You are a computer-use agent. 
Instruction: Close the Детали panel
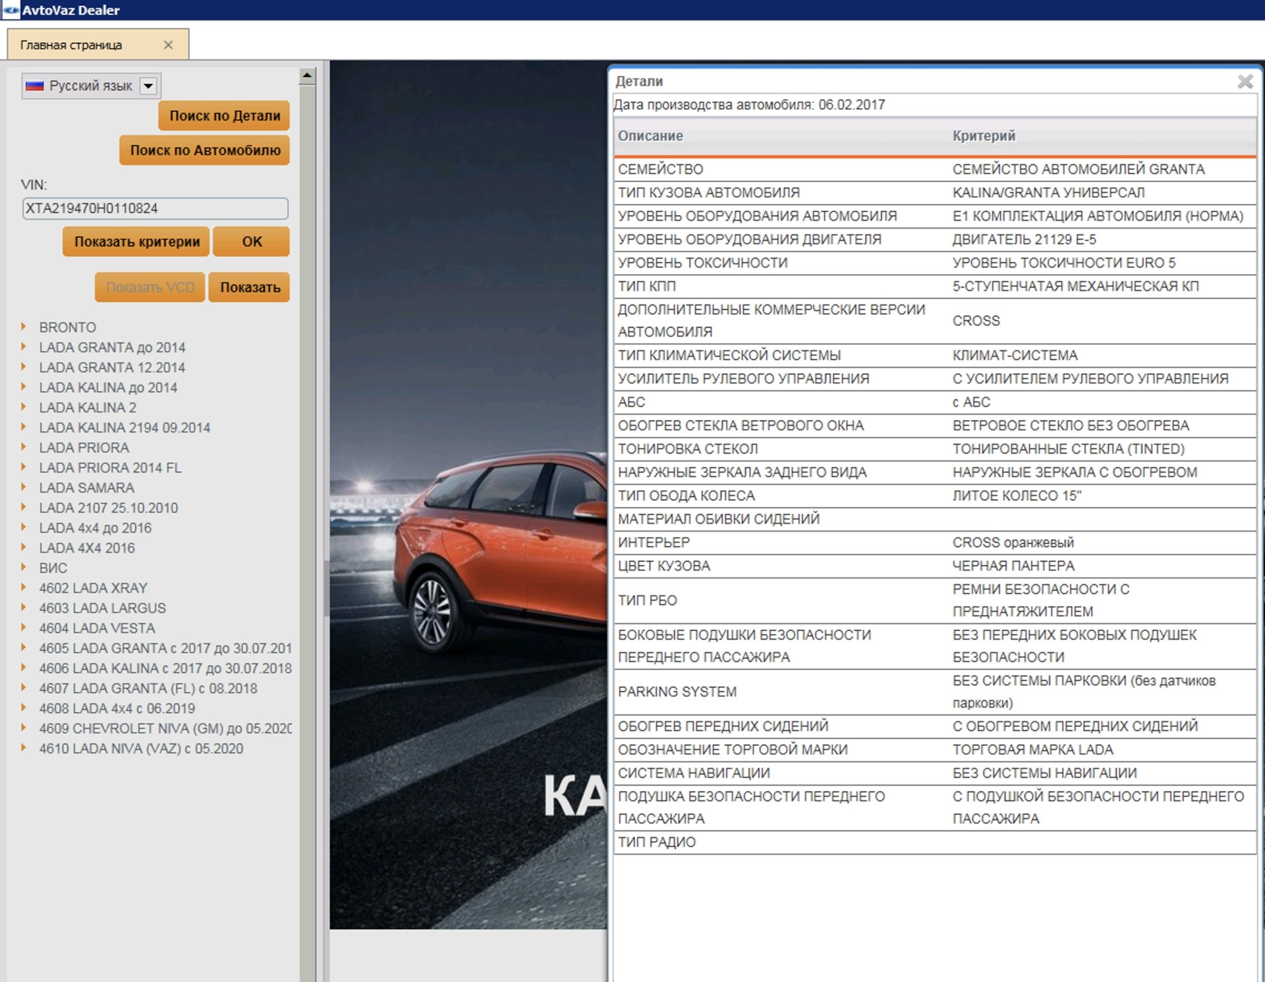point(1245,82)
